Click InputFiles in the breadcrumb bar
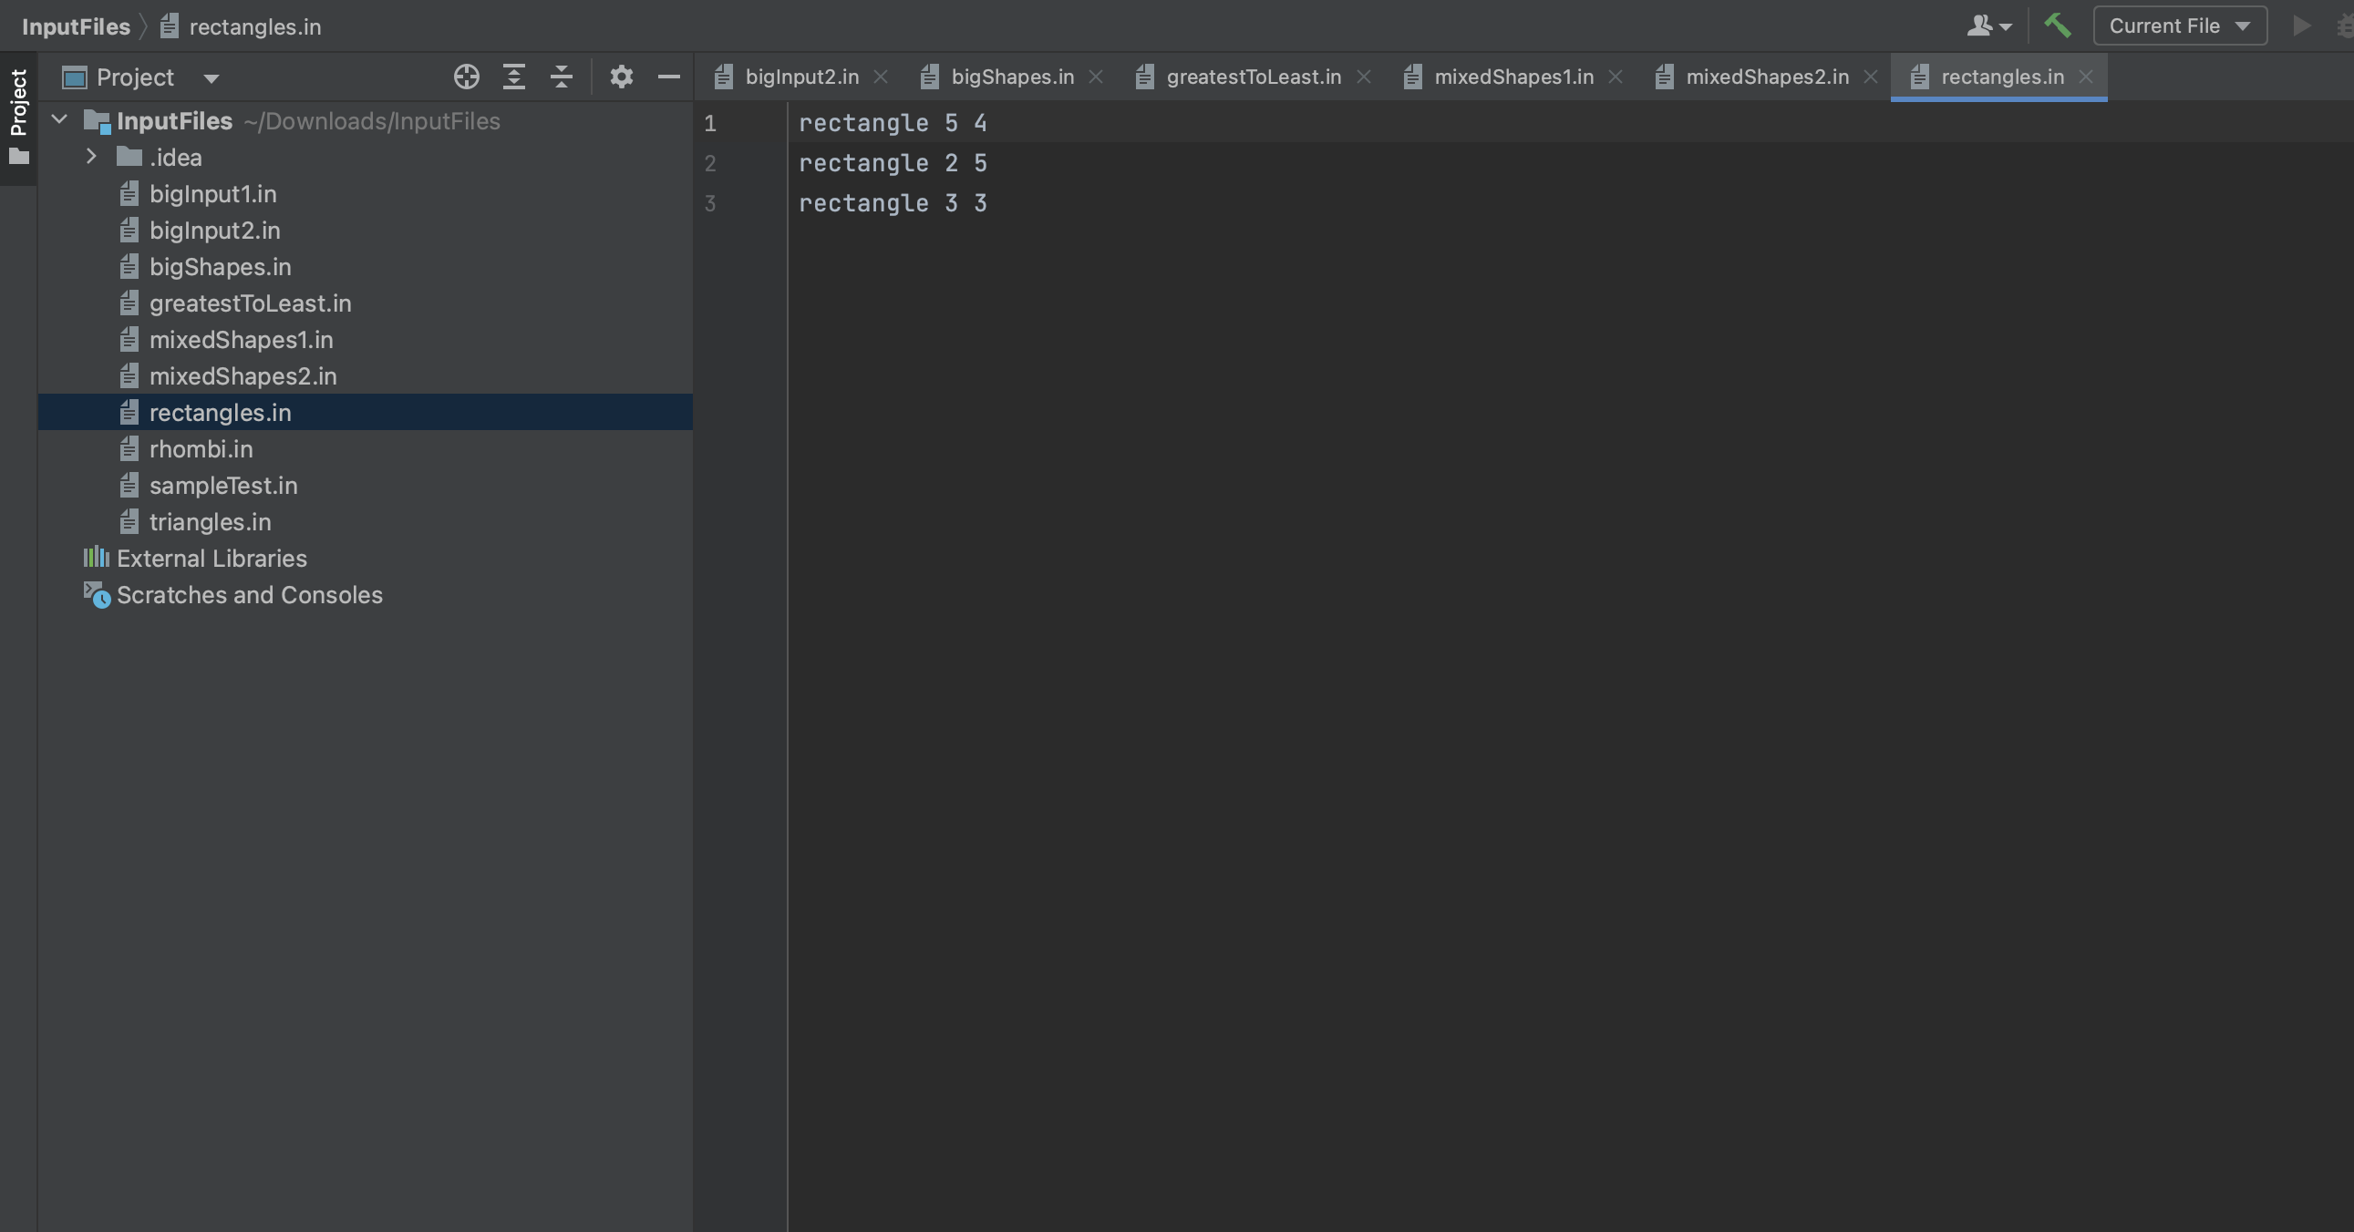2354x1232 pixels. [x=76, y=26]
